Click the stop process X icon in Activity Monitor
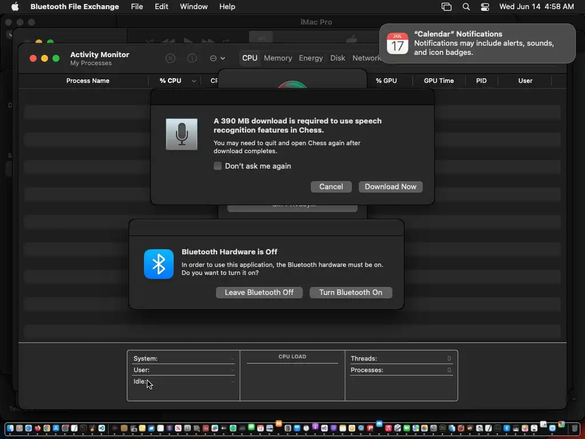Screen dimensions: 585x439 click(x=170, y=58)
